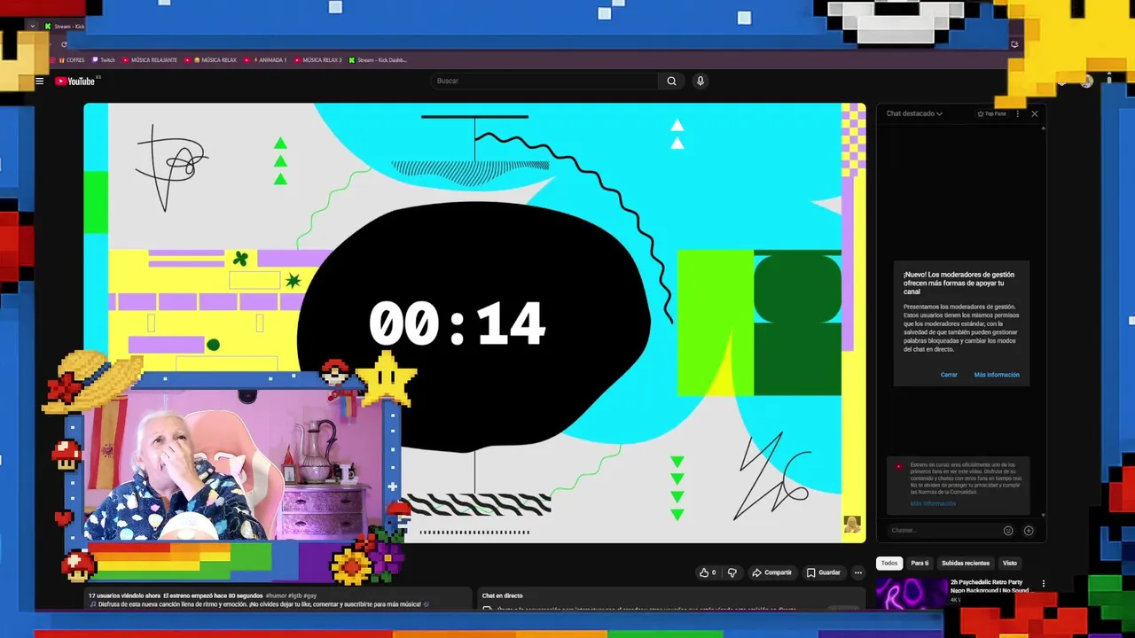The width and height of the screenshot is (1135, 638).
Task: Focus the Buscar search field
Action: point(545,81)
